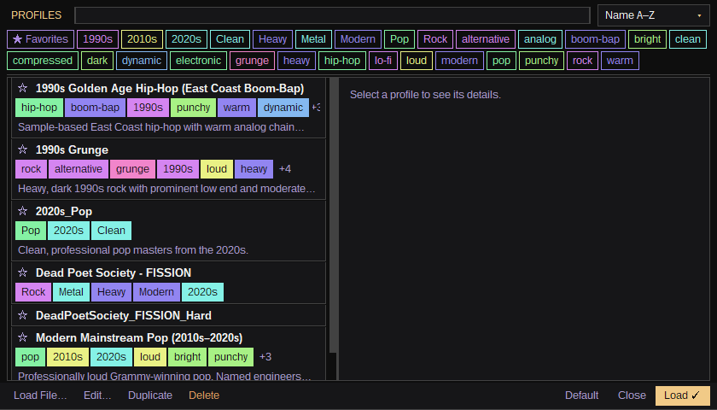The image size is (717, 410).
Task: Star the 1990s Grunge profile
Action: [22, 149]
